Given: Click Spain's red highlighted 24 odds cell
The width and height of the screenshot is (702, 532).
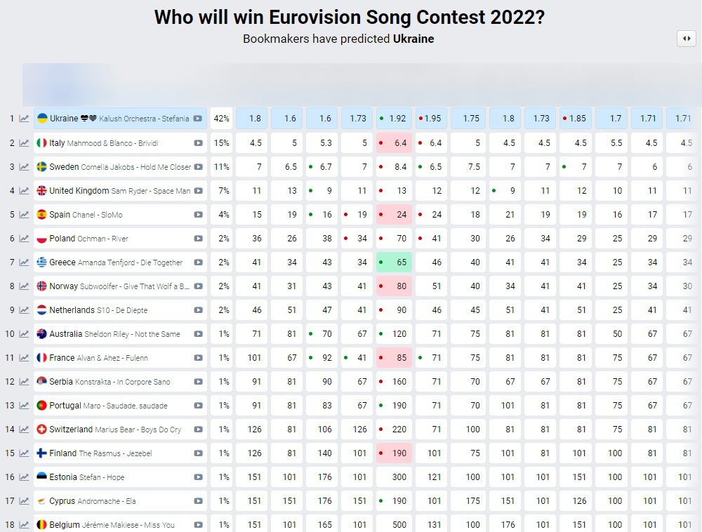Looking at the screenshot, I should click(x=394, y=215).
